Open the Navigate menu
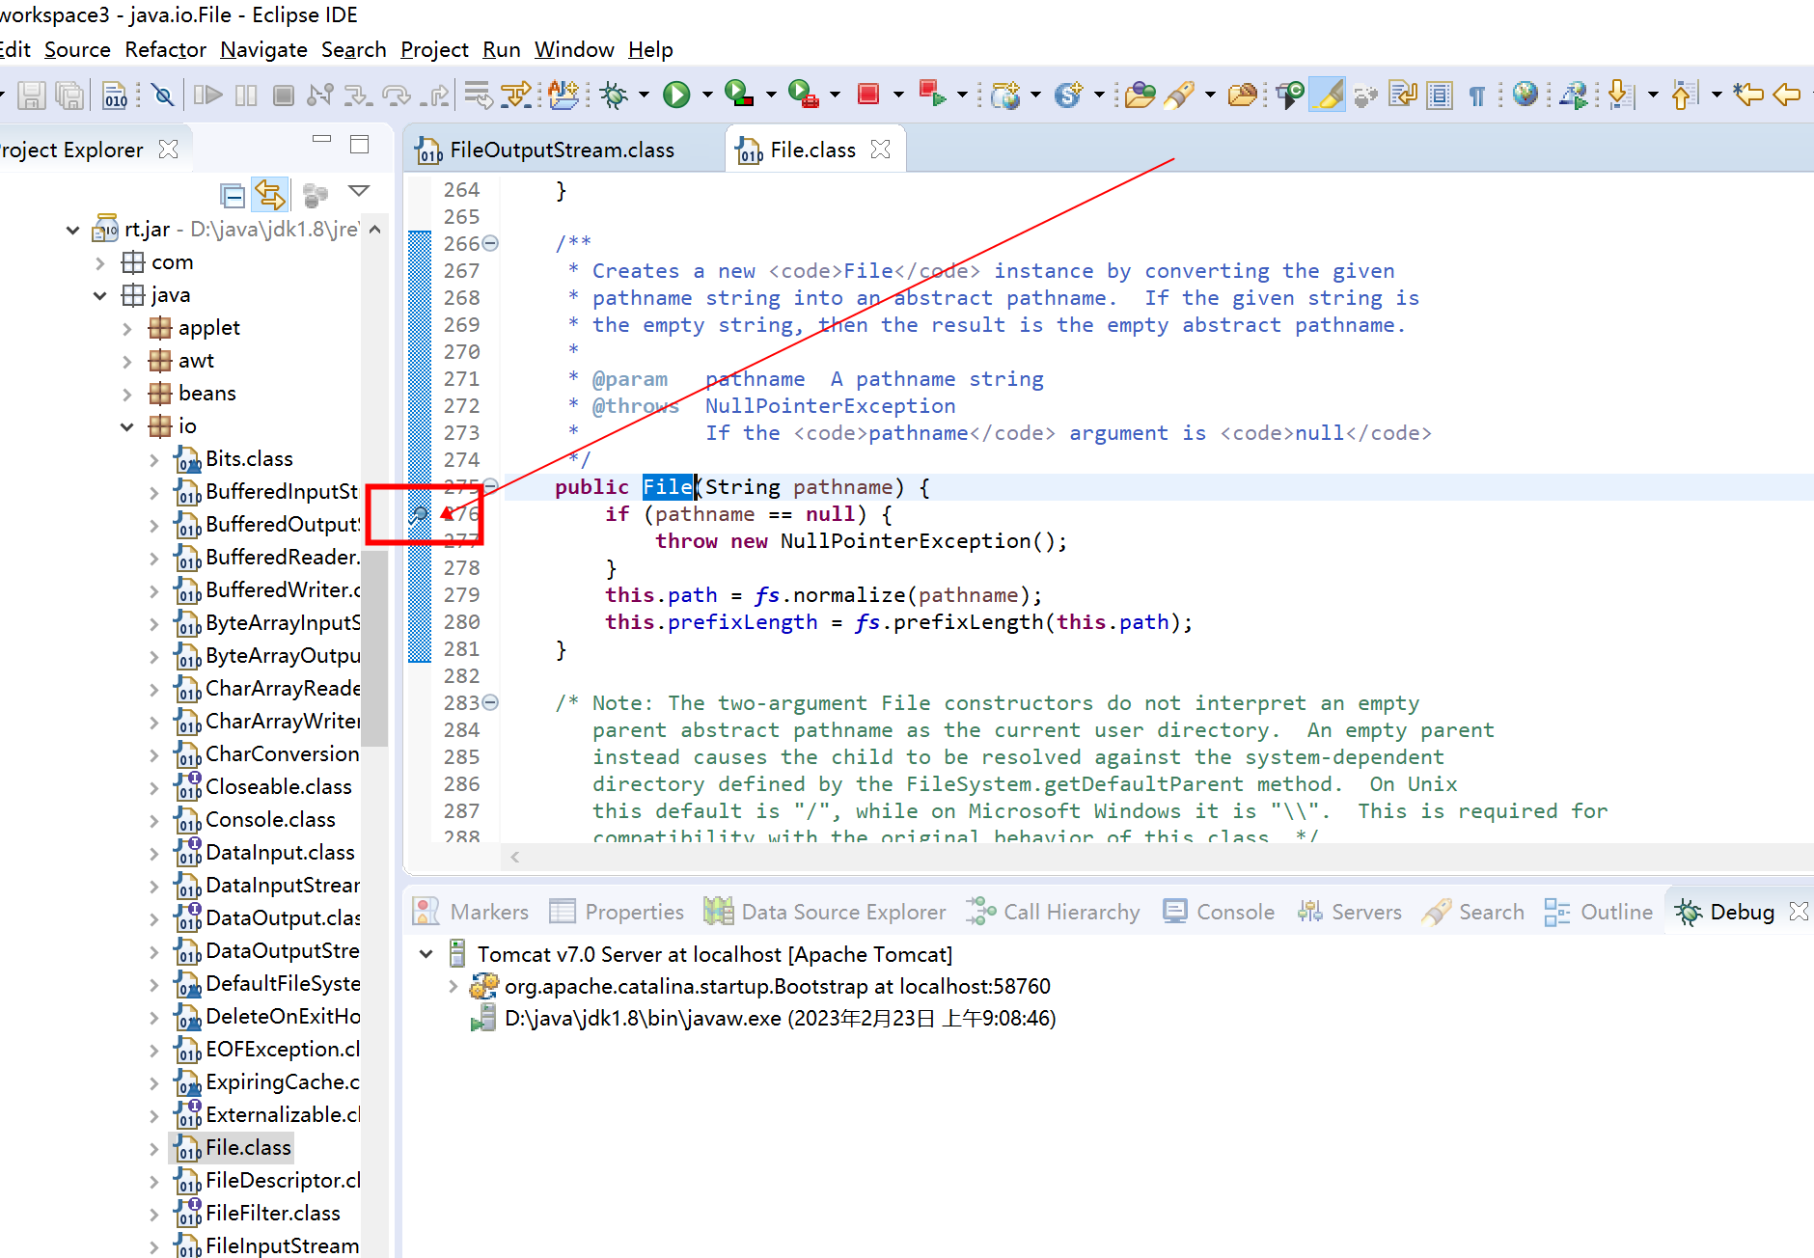1814x1258 pixels. click(263, 49)
